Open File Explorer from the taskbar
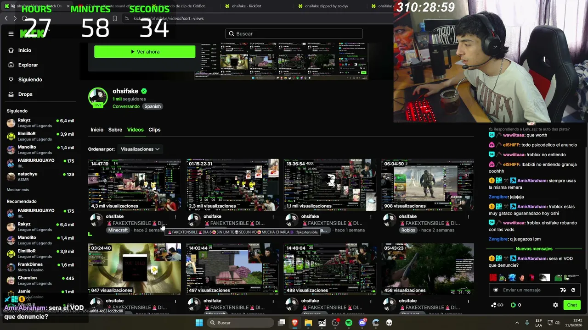Viewport: 588px width, 330px height. click(x=308, y=323)
